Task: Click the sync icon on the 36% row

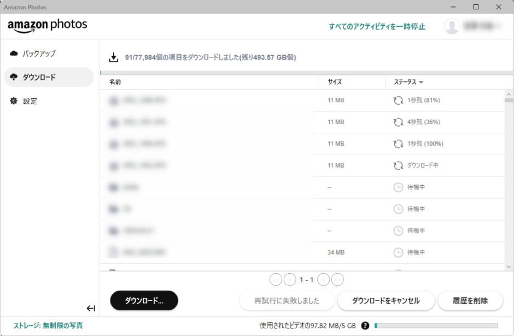Action: point(398,122)
